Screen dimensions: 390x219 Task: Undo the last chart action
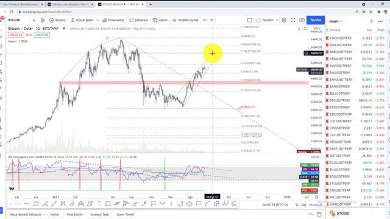(205, 20)
